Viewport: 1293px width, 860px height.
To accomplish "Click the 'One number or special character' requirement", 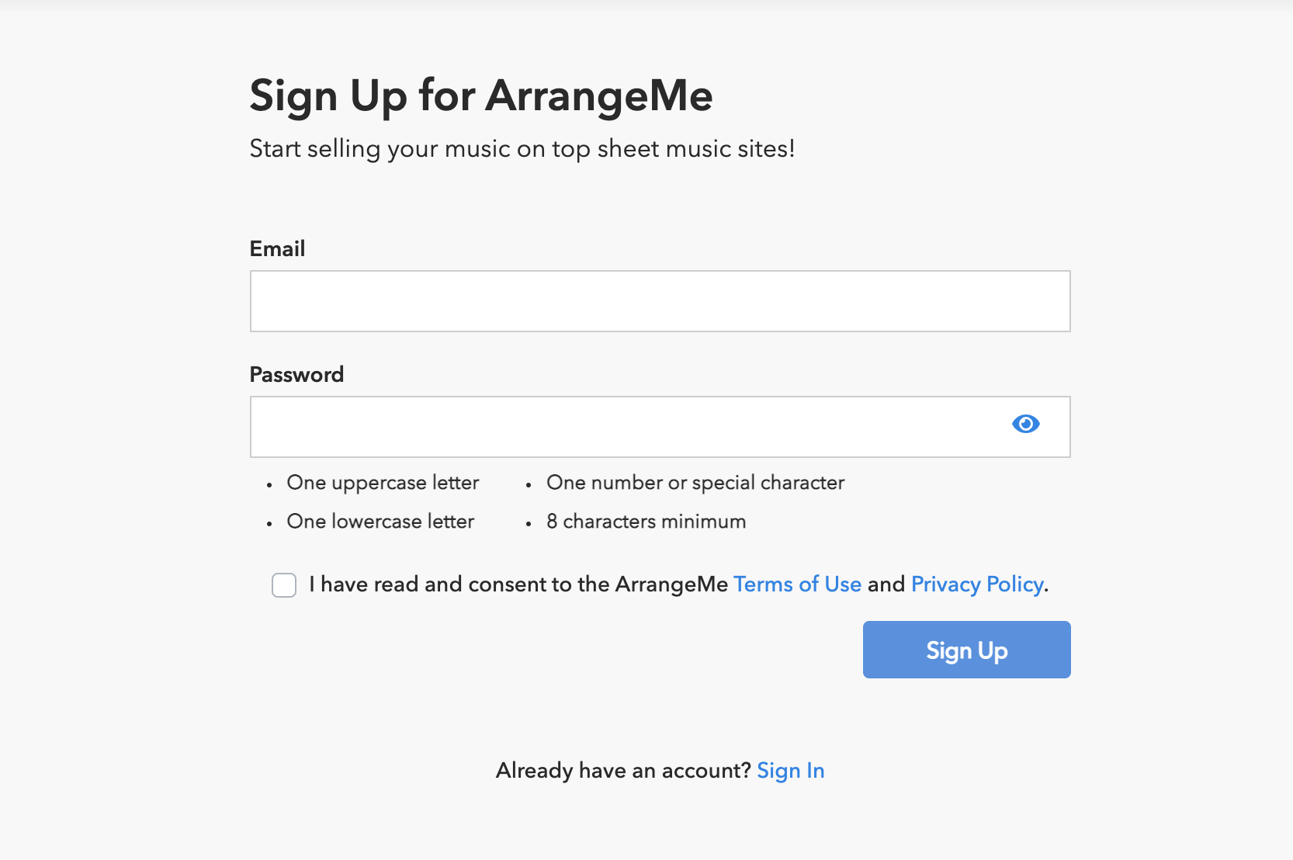I will coord(695,483).
